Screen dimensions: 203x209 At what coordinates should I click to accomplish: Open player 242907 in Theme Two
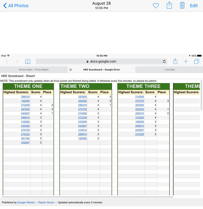82,126
